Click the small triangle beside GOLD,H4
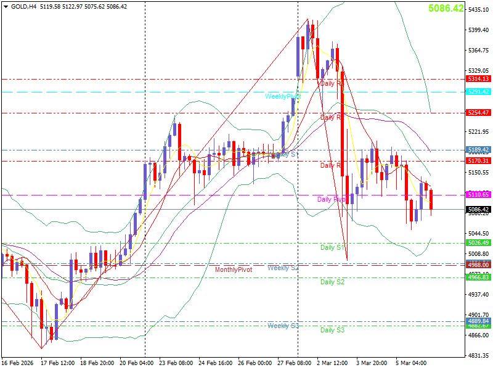 tap(6, 7)
